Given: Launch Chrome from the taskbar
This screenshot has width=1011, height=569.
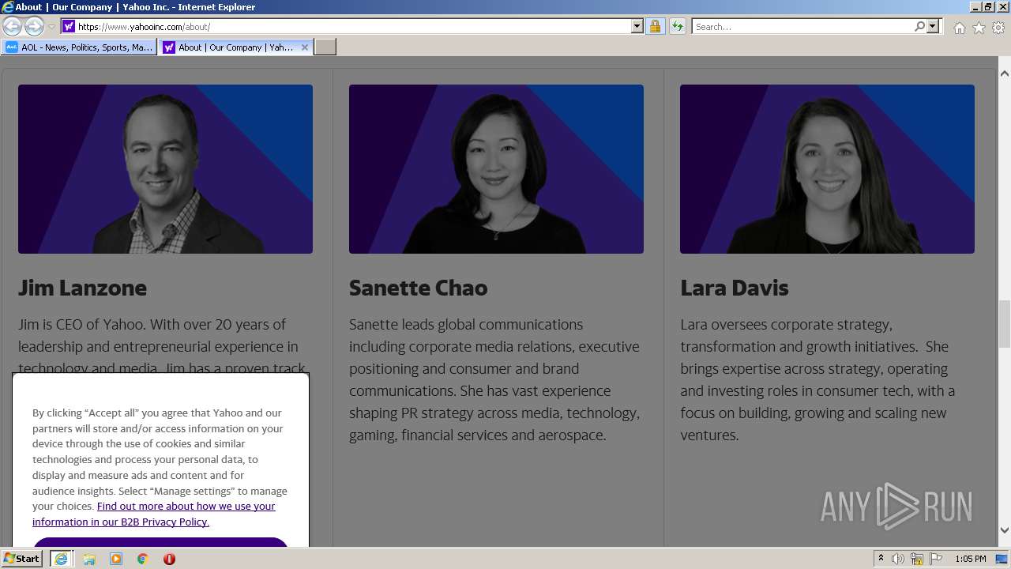Looking at the screenshot, I should (143, 559).
